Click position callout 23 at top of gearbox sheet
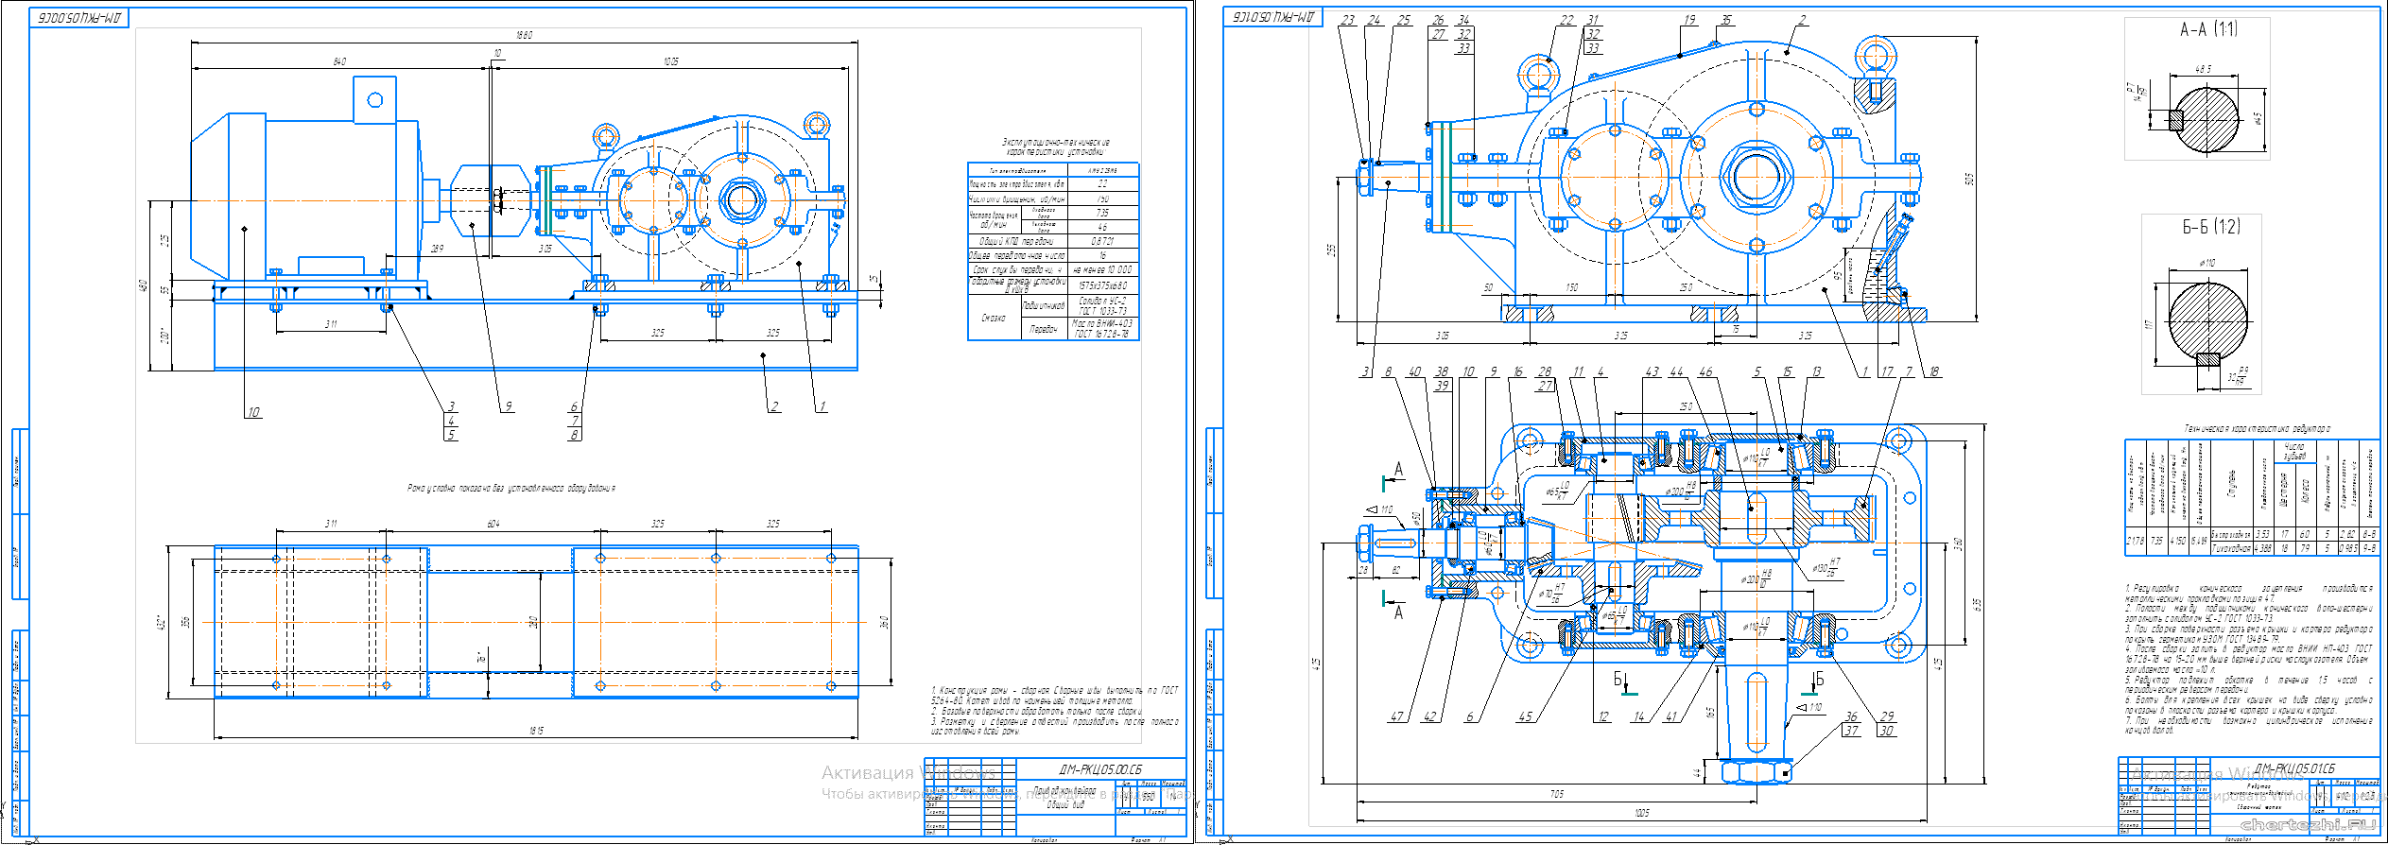The width and height of the screenshot is (2388, 845). coord(1347,20)
